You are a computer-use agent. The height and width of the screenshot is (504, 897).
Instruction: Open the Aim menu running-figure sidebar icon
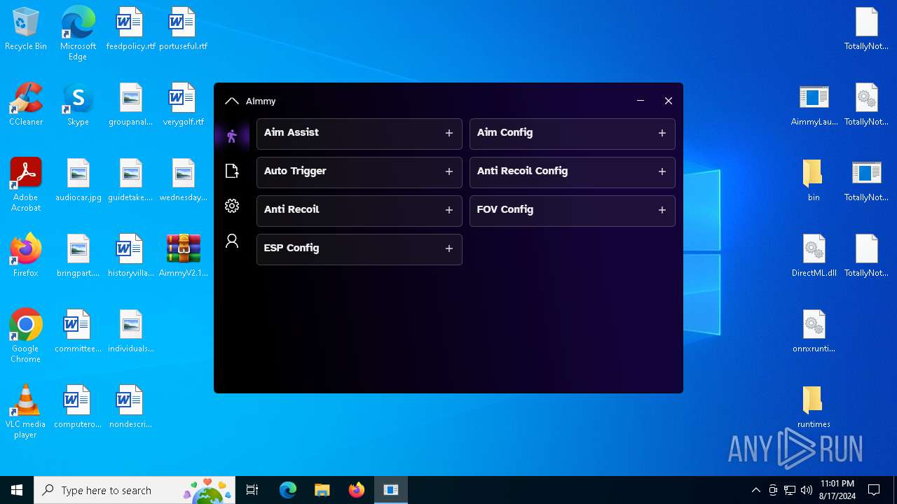(232, 136)
